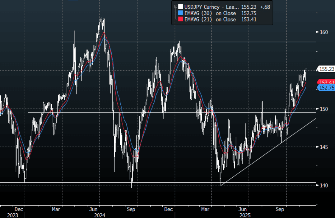
Task: Collapse the USDJPY legend tree expander
Action: coord(175,7)
